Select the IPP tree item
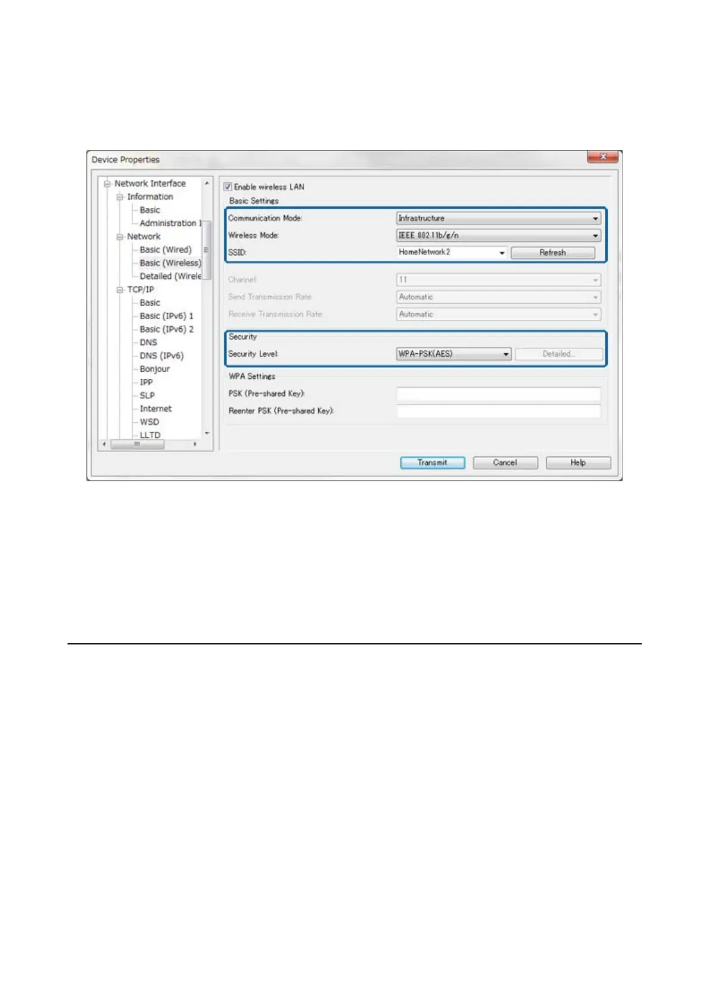Viewport: 709px width, 1003px height. pos(146,382)
